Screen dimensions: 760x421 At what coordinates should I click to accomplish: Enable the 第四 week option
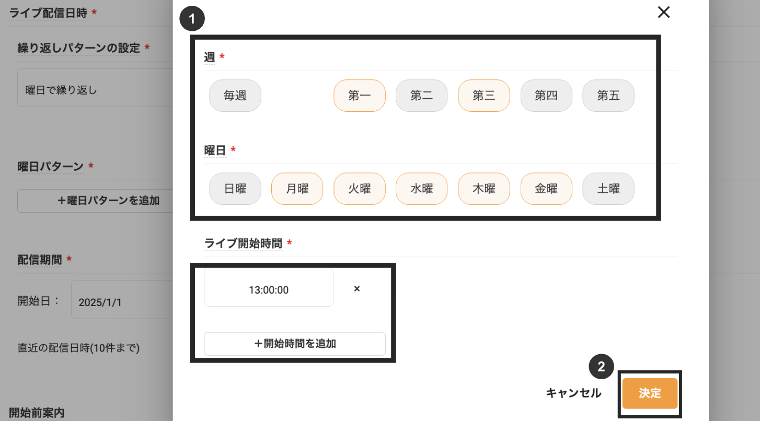pos(546,96)
